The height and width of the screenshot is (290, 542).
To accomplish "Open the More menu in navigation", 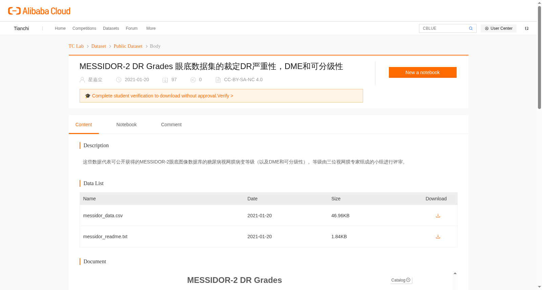I will click(x=151, y=28).
